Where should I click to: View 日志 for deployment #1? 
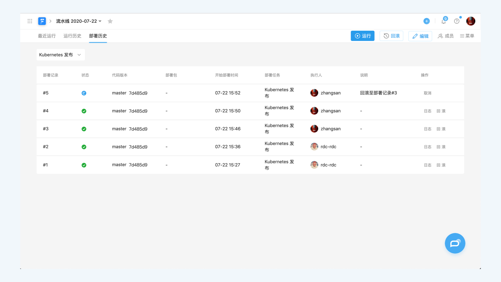(x=427, y=165)
